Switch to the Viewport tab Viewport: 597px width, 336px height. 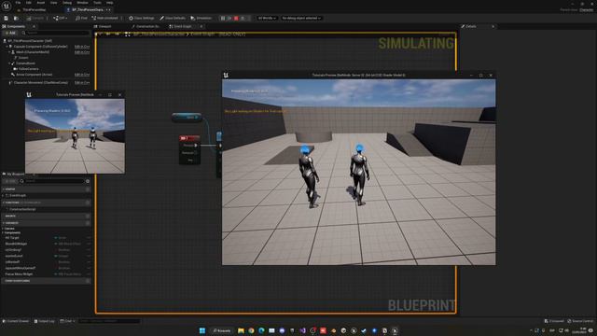[103, 26]
